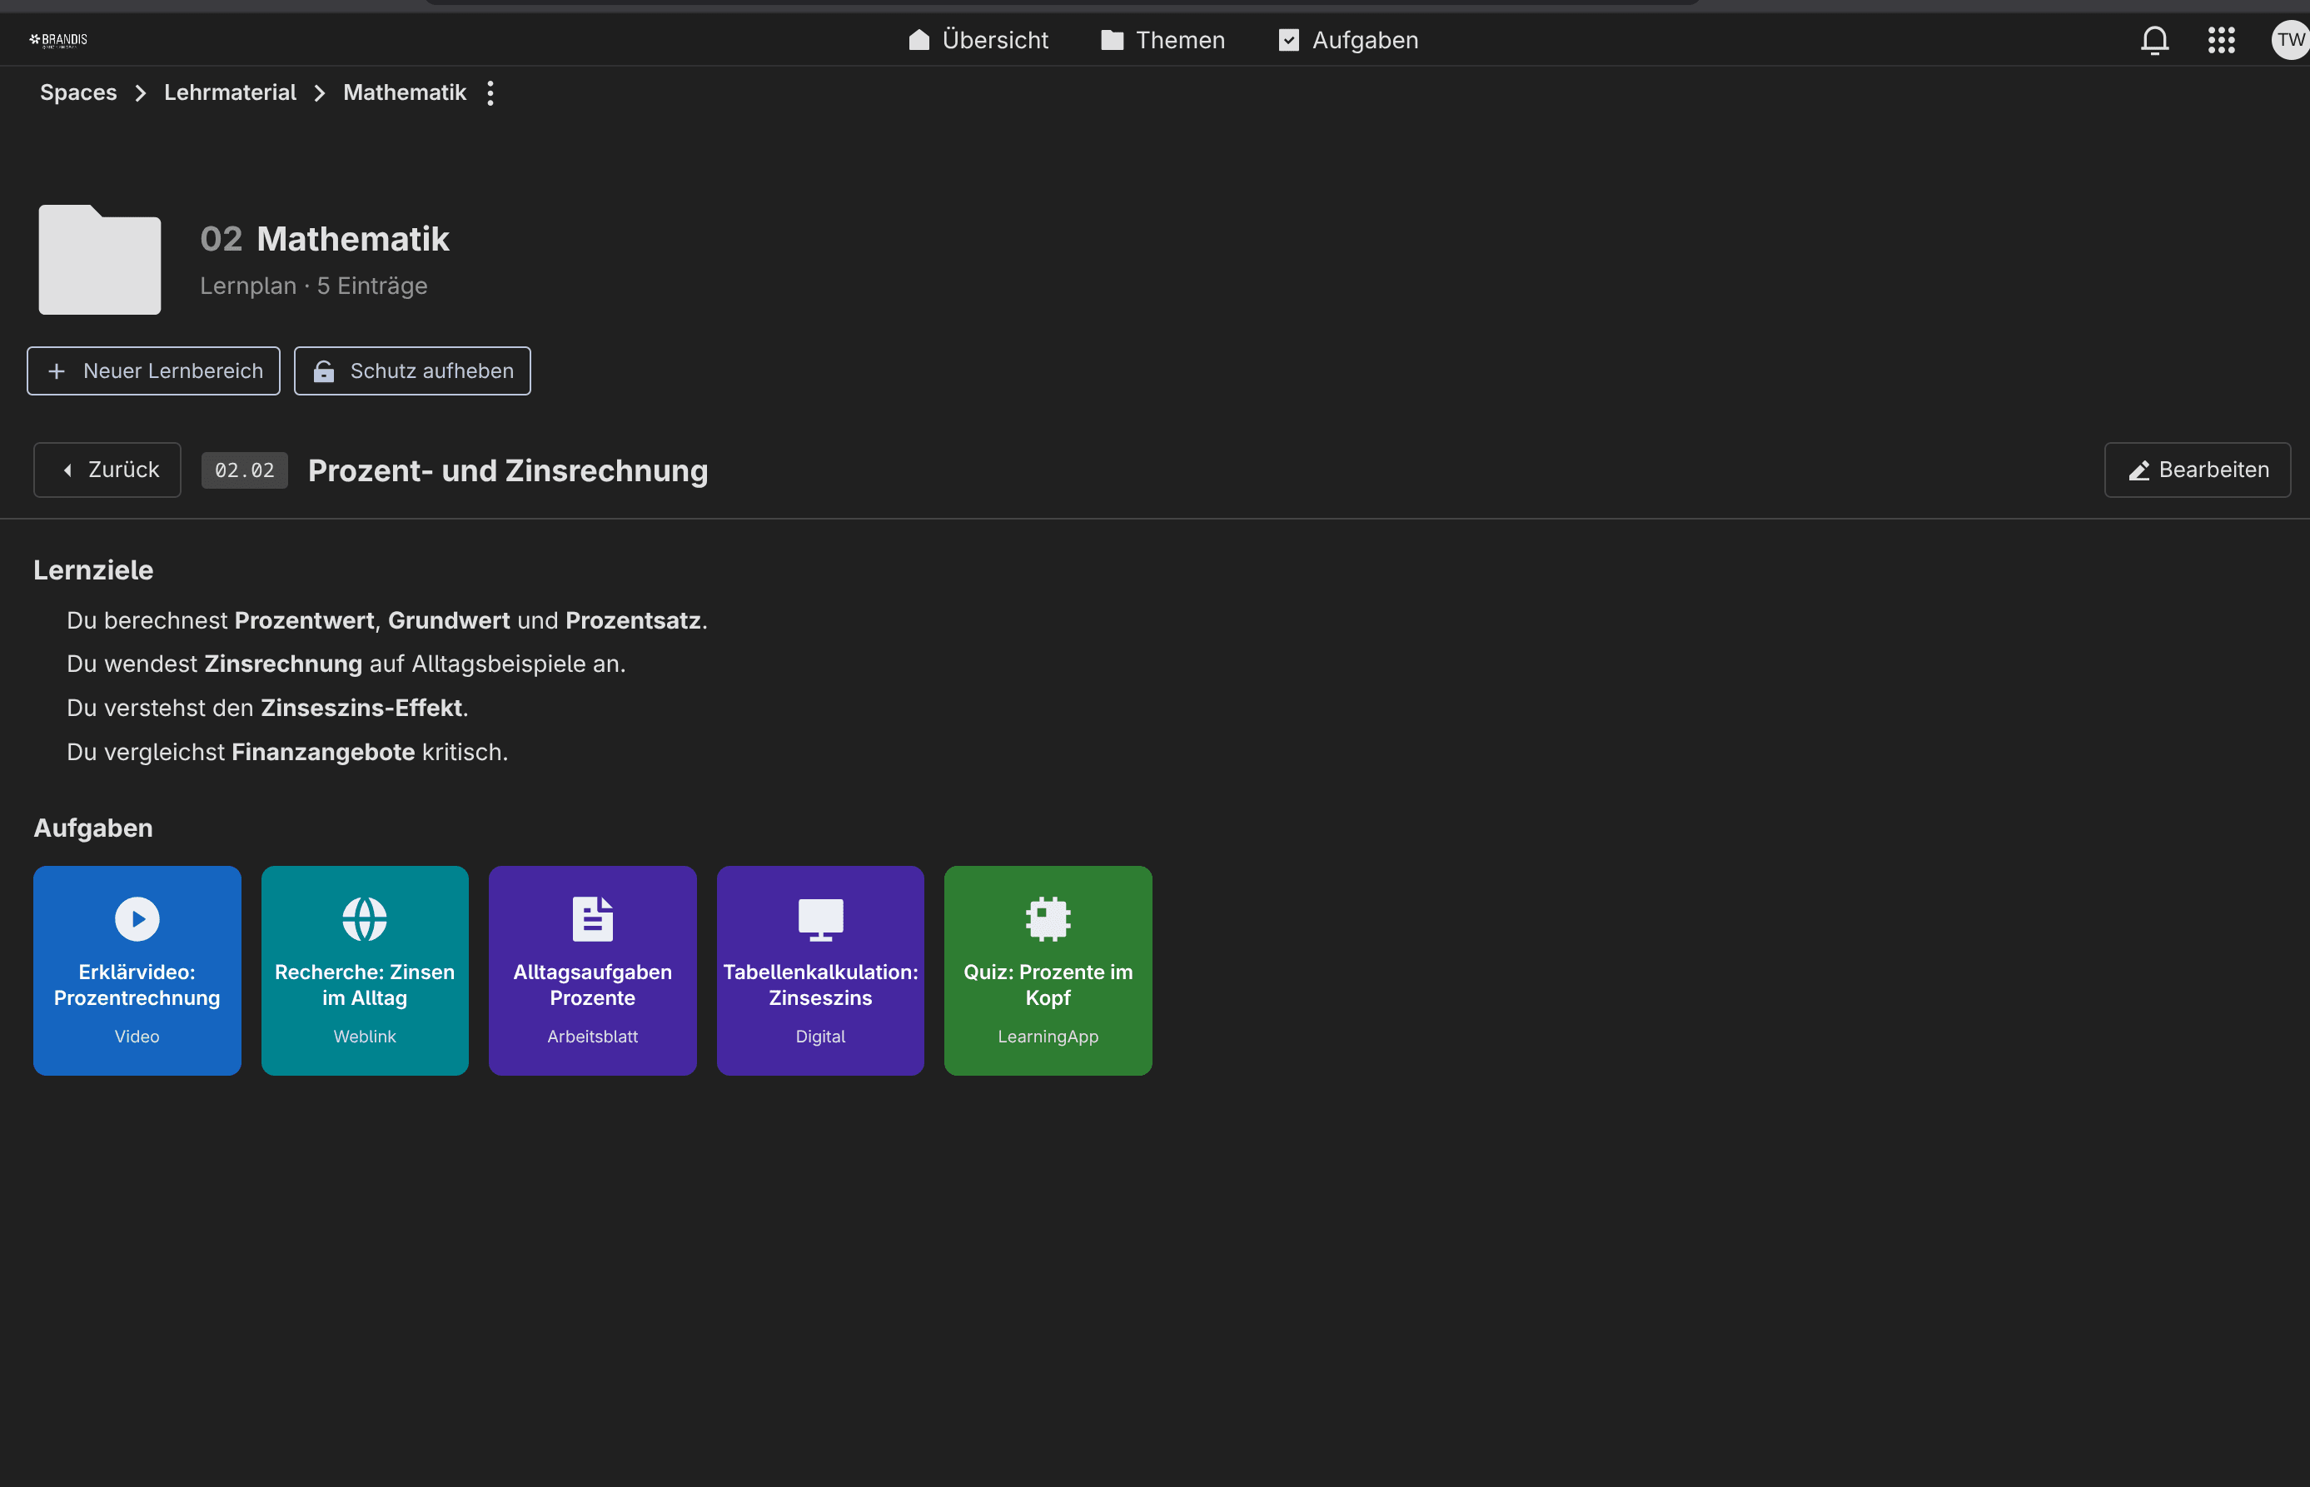Viewport: 2310px width, 1487px height.
Task: Open Recherche: Zinsen im Alltag card
Action: tap(365, 971)
